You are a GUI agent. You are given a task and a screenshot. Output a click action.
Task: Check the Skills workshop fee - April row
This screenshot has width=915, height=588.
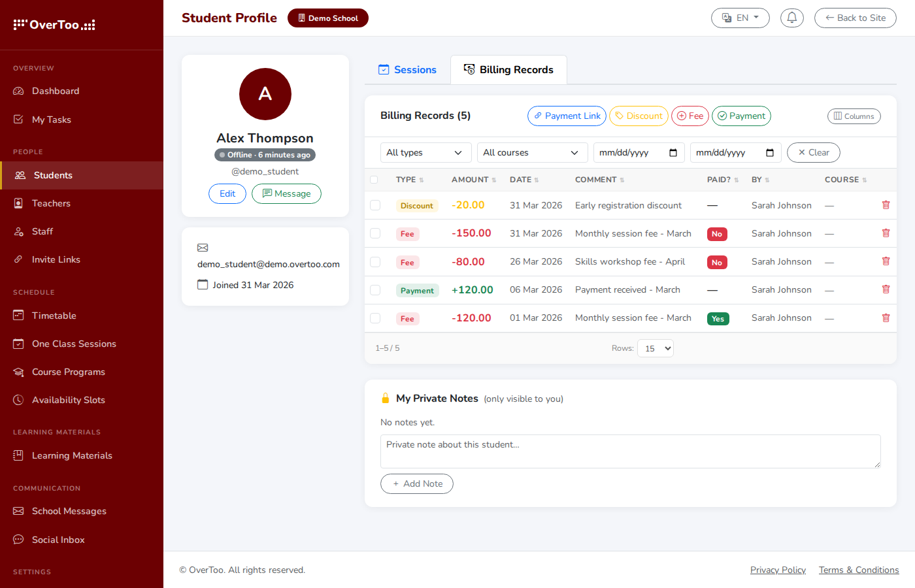point(375,261)
